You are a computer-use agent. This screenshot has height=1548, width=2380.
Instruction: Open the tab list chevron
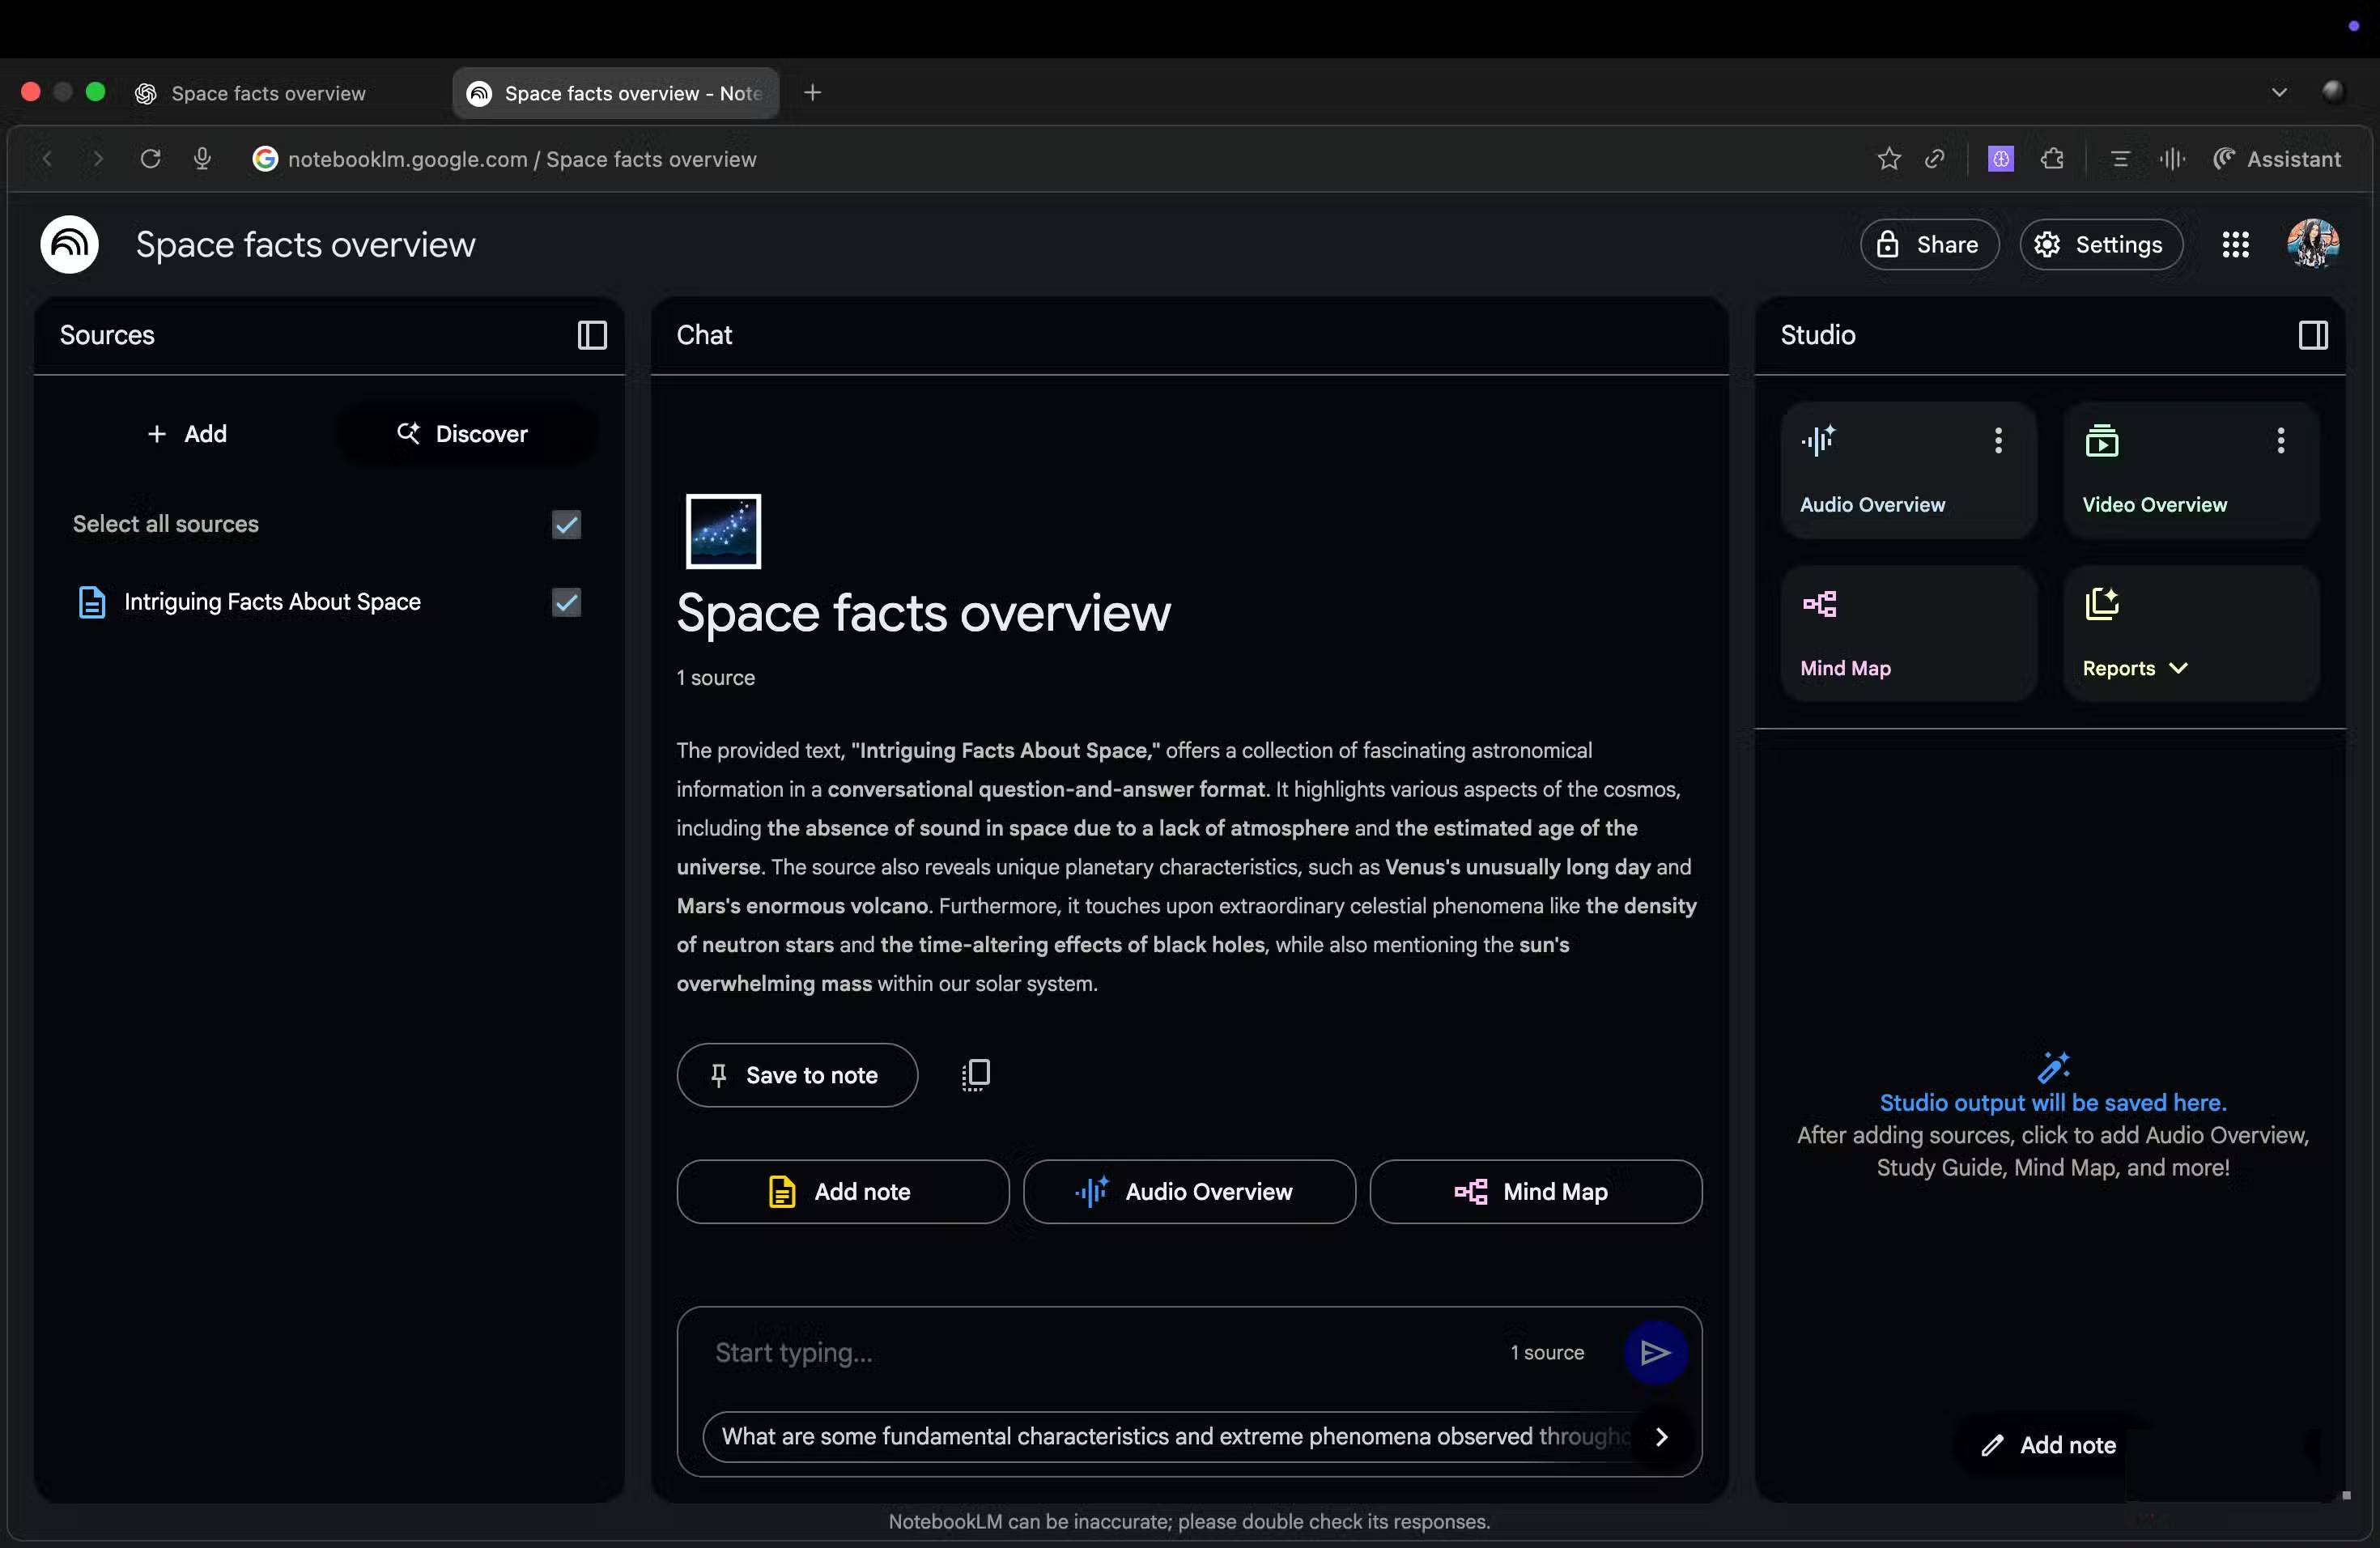[x=2279, y=93]
